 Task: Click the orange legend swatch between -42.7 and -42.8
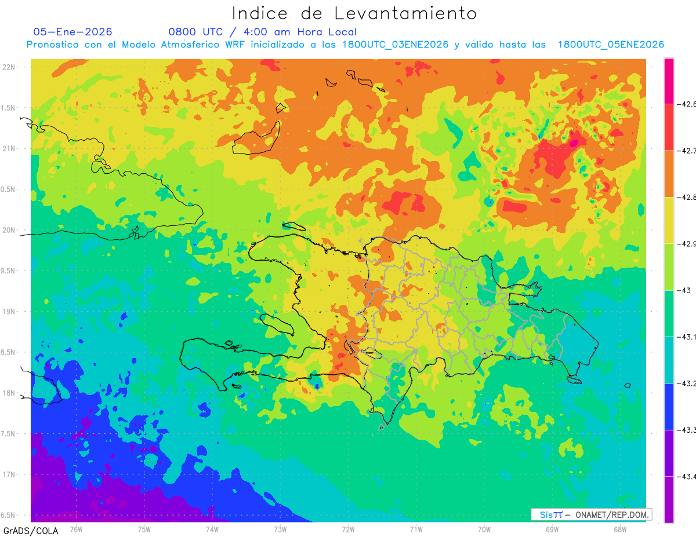[669, 174]
